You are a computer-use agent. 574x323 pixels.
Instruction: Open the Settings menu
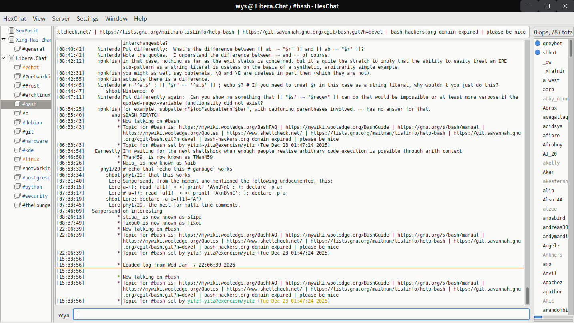(x=87, y=18)
